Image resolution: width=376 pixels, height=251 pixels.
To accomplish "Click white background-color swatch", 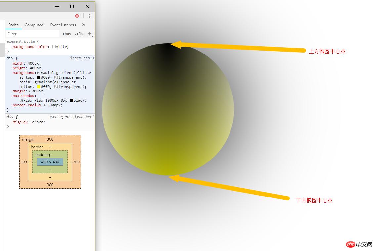I will 54,47.
